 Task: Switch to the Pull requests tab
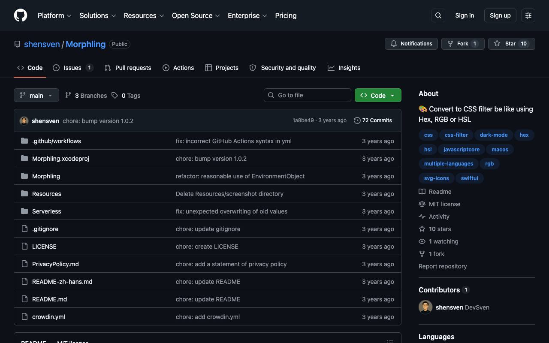pos(128,68)
